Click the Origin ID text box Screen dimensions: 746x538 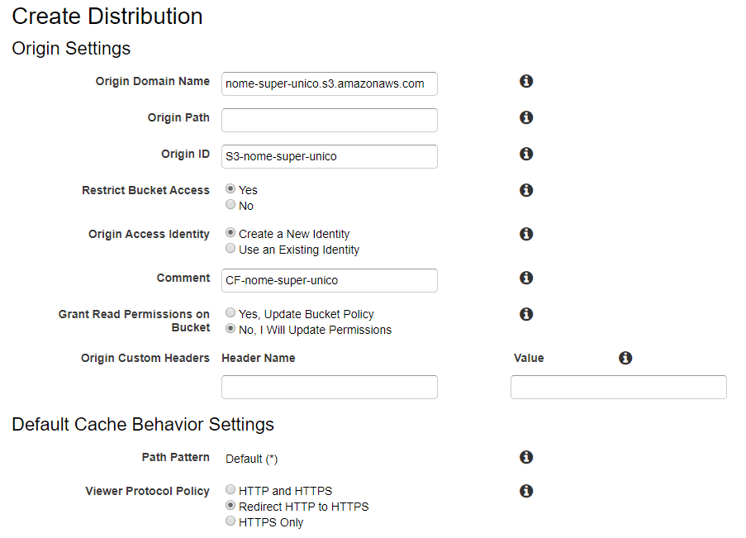[x=329, y=156]
